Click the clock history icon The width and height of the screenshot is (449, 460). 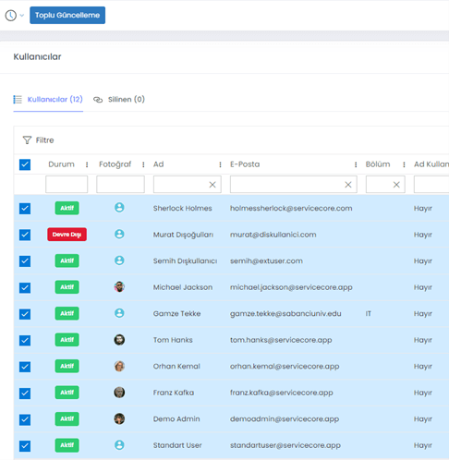tap(11, 16)
